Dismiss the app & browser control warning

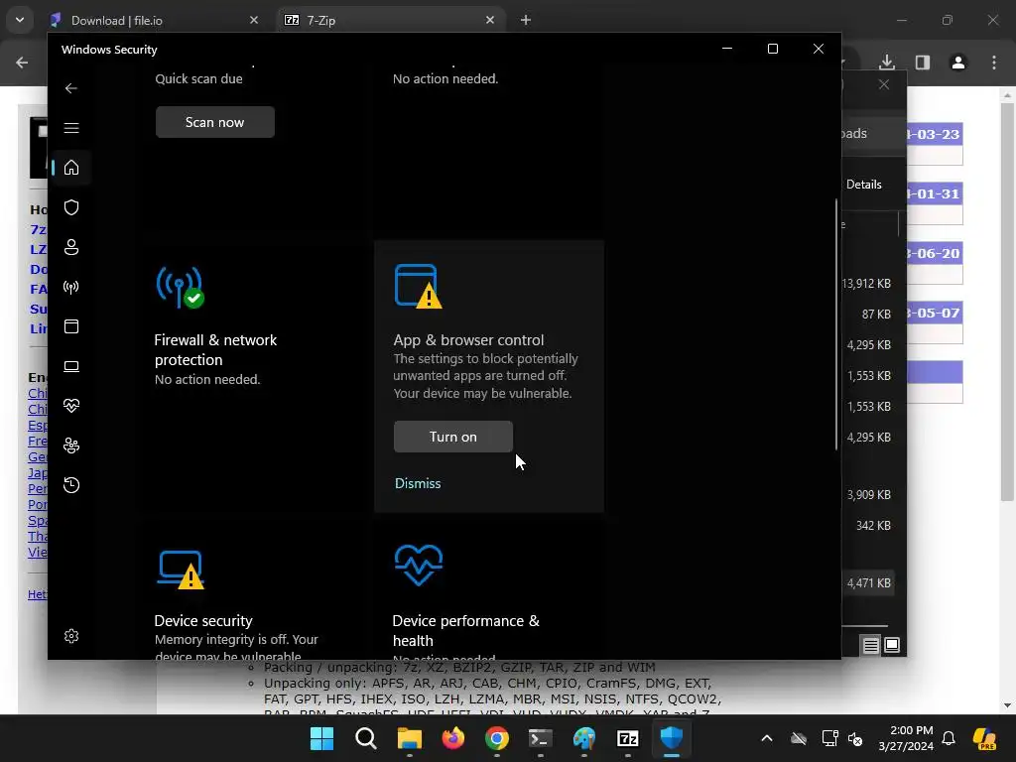tap(418, 483)
